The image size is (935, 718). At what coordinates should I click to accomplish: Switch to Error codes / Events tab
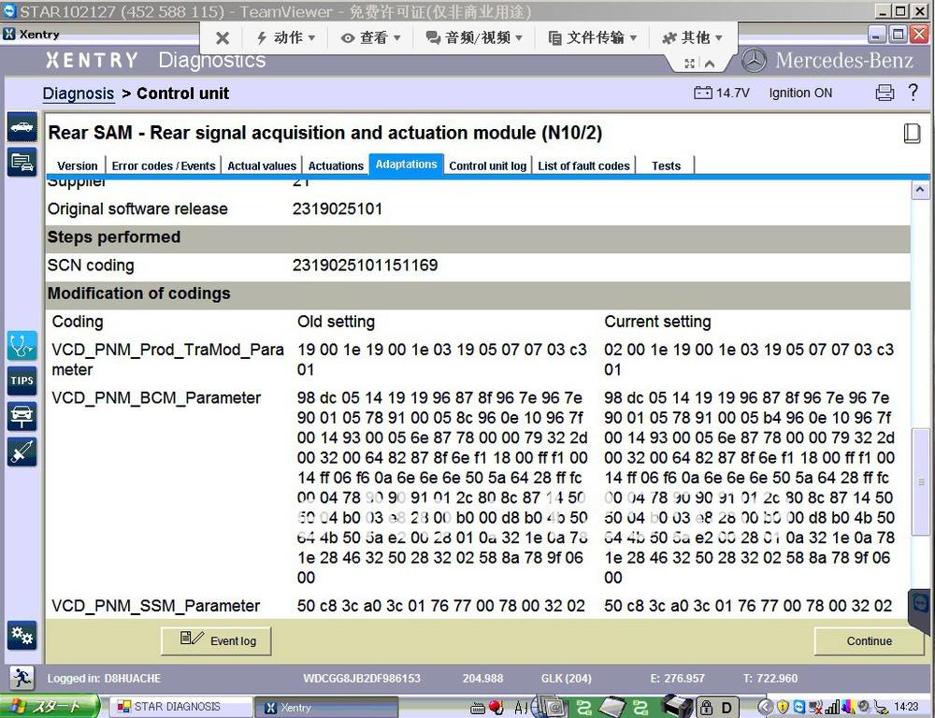164,165
